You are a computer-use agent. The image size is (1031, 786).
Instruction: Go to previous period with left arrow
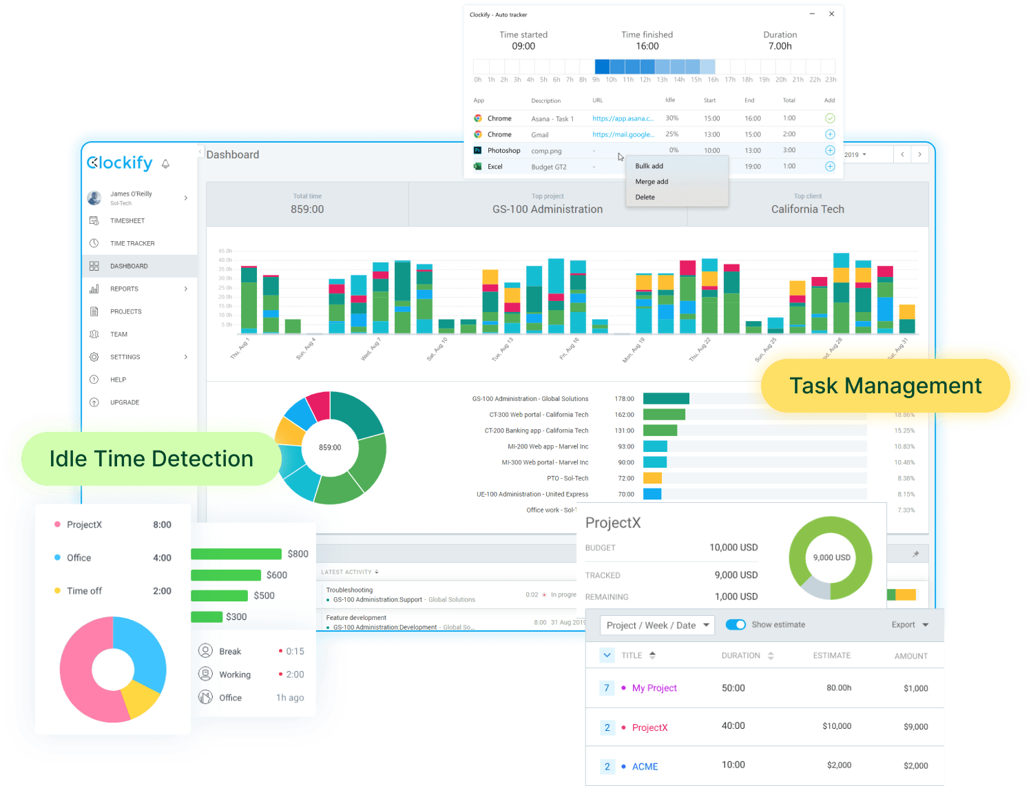tap(902, 154)
